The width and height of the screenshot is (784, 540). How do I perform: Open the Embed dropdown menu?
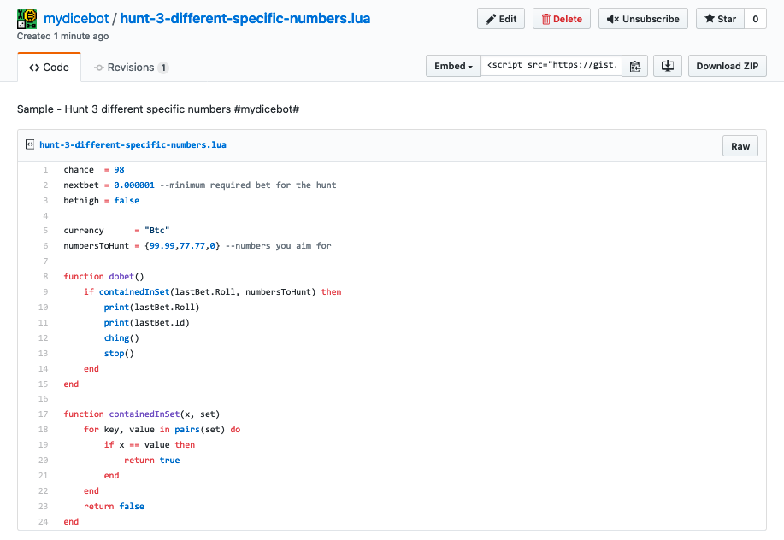[x=453, y=66]
